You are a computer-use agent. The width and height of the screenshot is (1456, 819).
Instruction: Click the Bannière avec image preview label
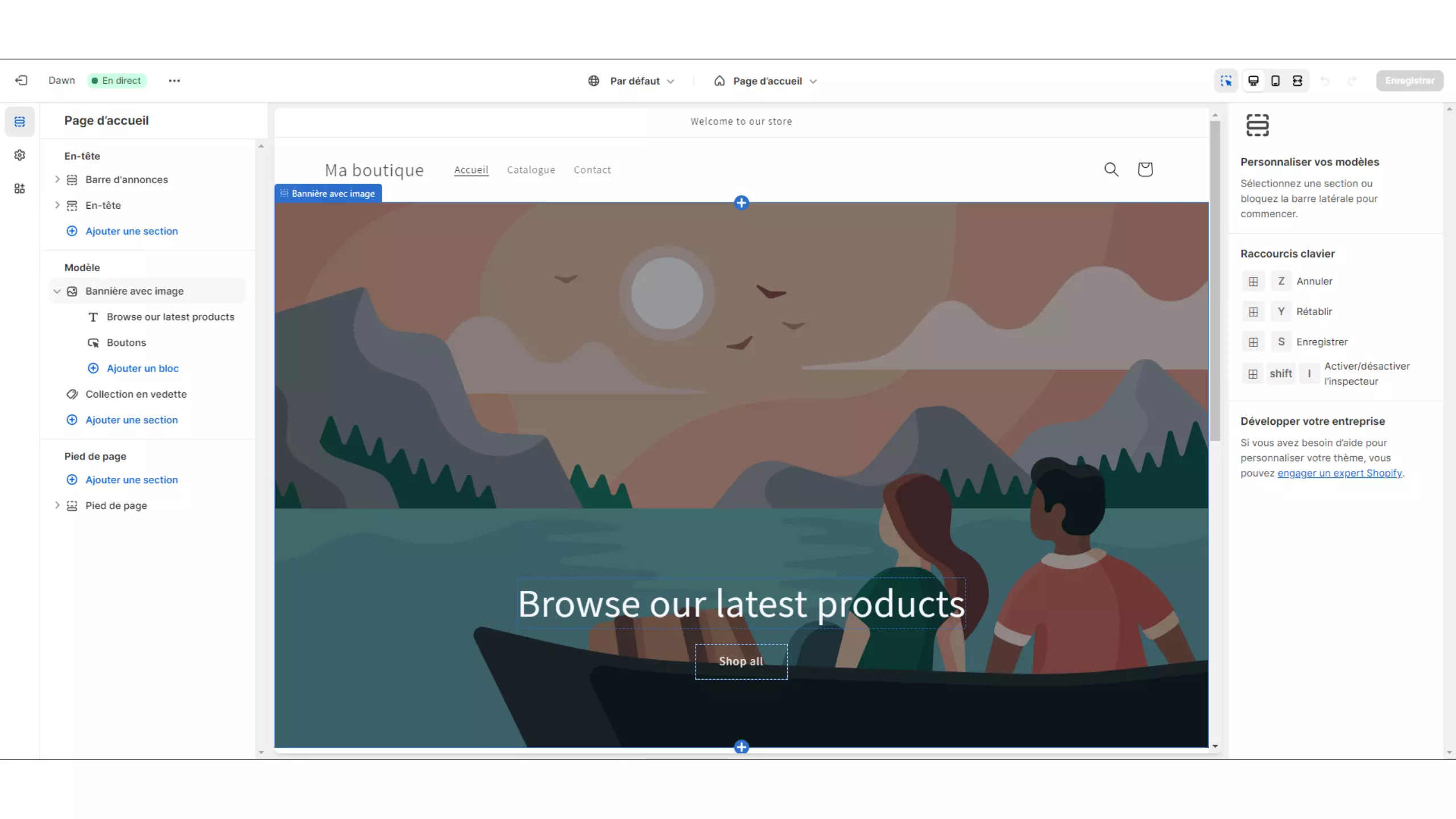(328, 193)
